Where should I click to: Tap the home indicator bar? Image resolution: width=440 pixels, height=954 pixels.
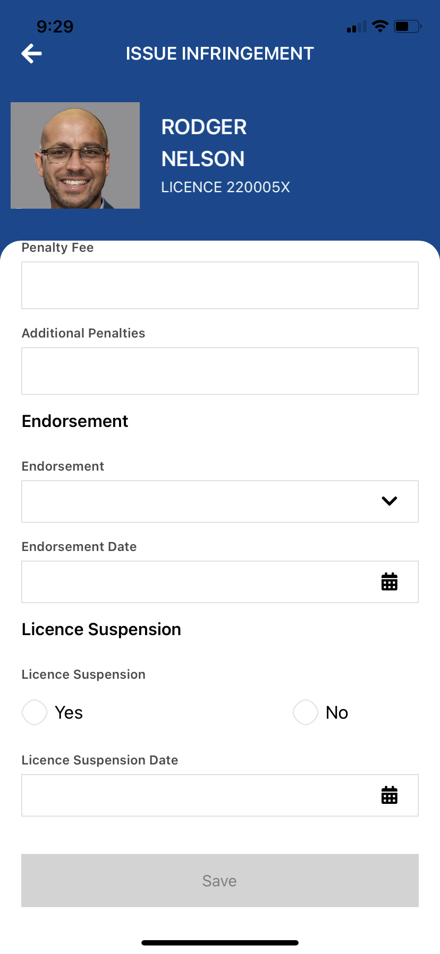[220, 943]
